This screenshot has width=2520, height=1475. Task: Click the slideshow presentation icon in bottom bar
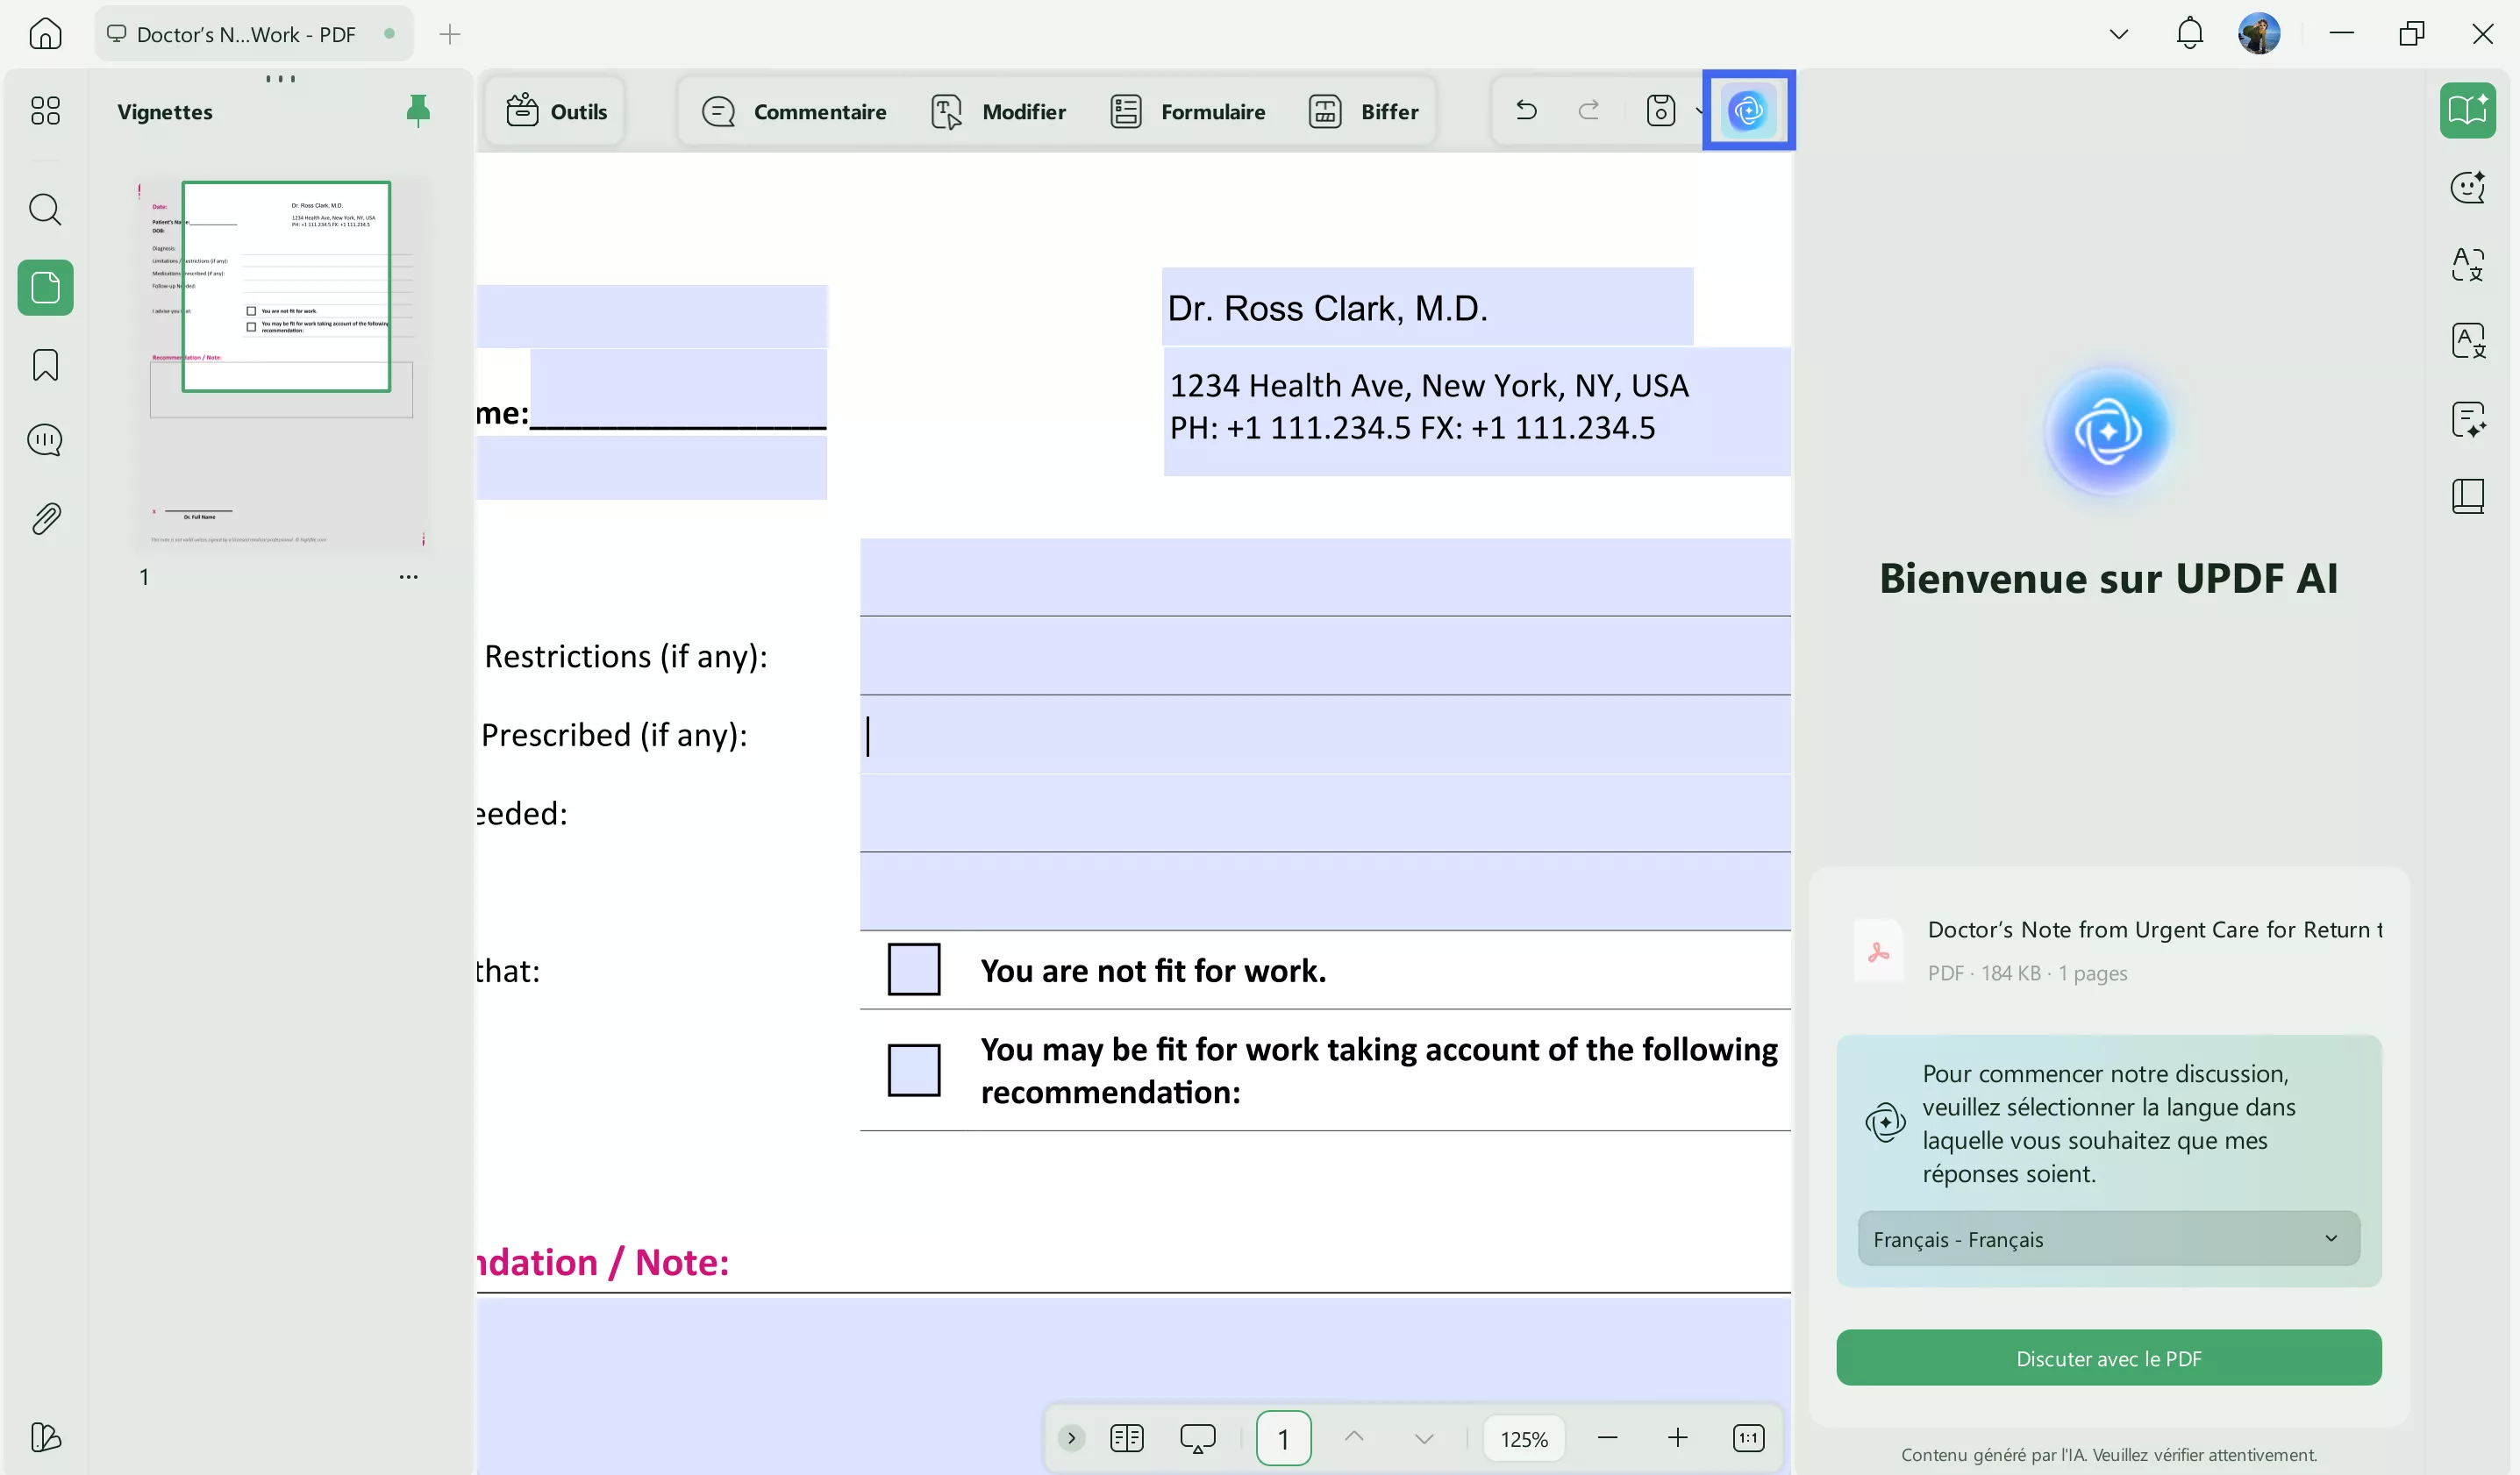coord(1197,1438)
